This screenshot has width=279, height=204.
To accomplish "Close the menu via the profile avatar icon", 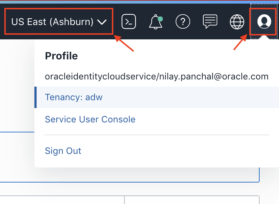I will point(264,21).
